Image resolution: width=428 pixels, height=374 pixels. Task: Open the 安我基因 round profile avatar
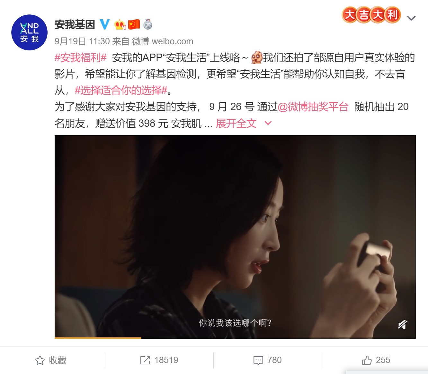(x=29, y=32)
